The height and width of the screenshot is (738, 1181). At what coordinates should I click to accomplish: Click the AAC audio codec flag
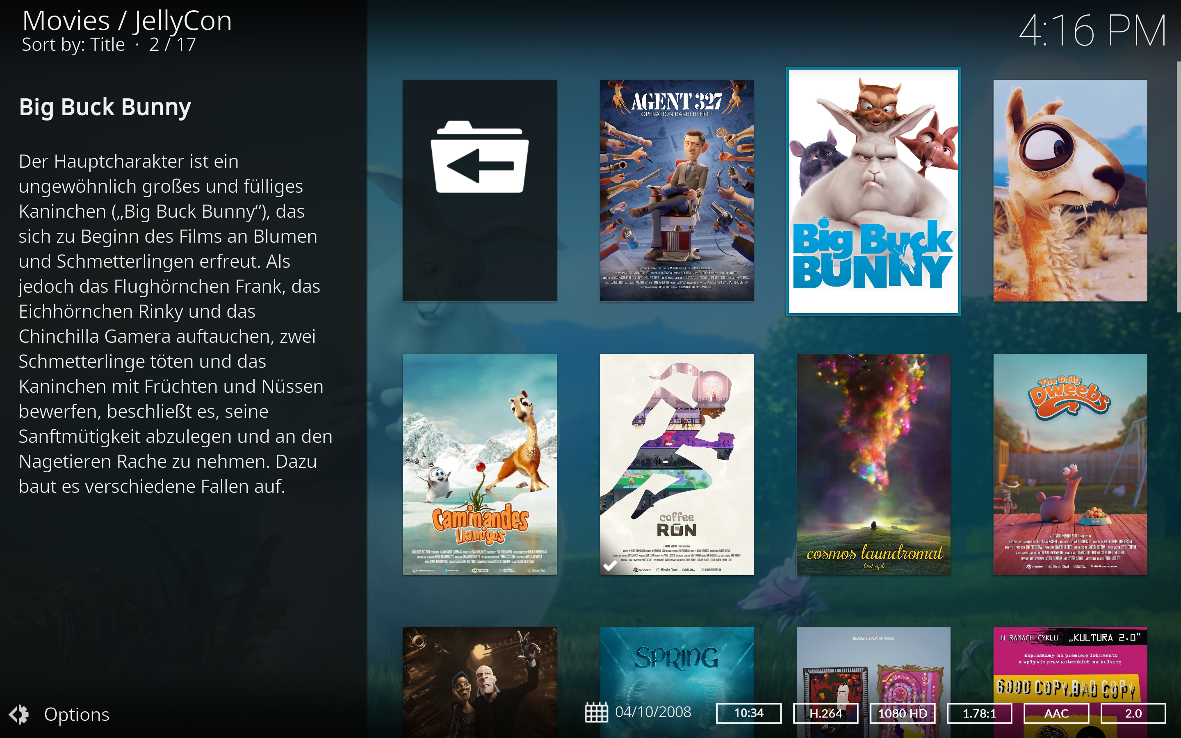coord(1056,713)
